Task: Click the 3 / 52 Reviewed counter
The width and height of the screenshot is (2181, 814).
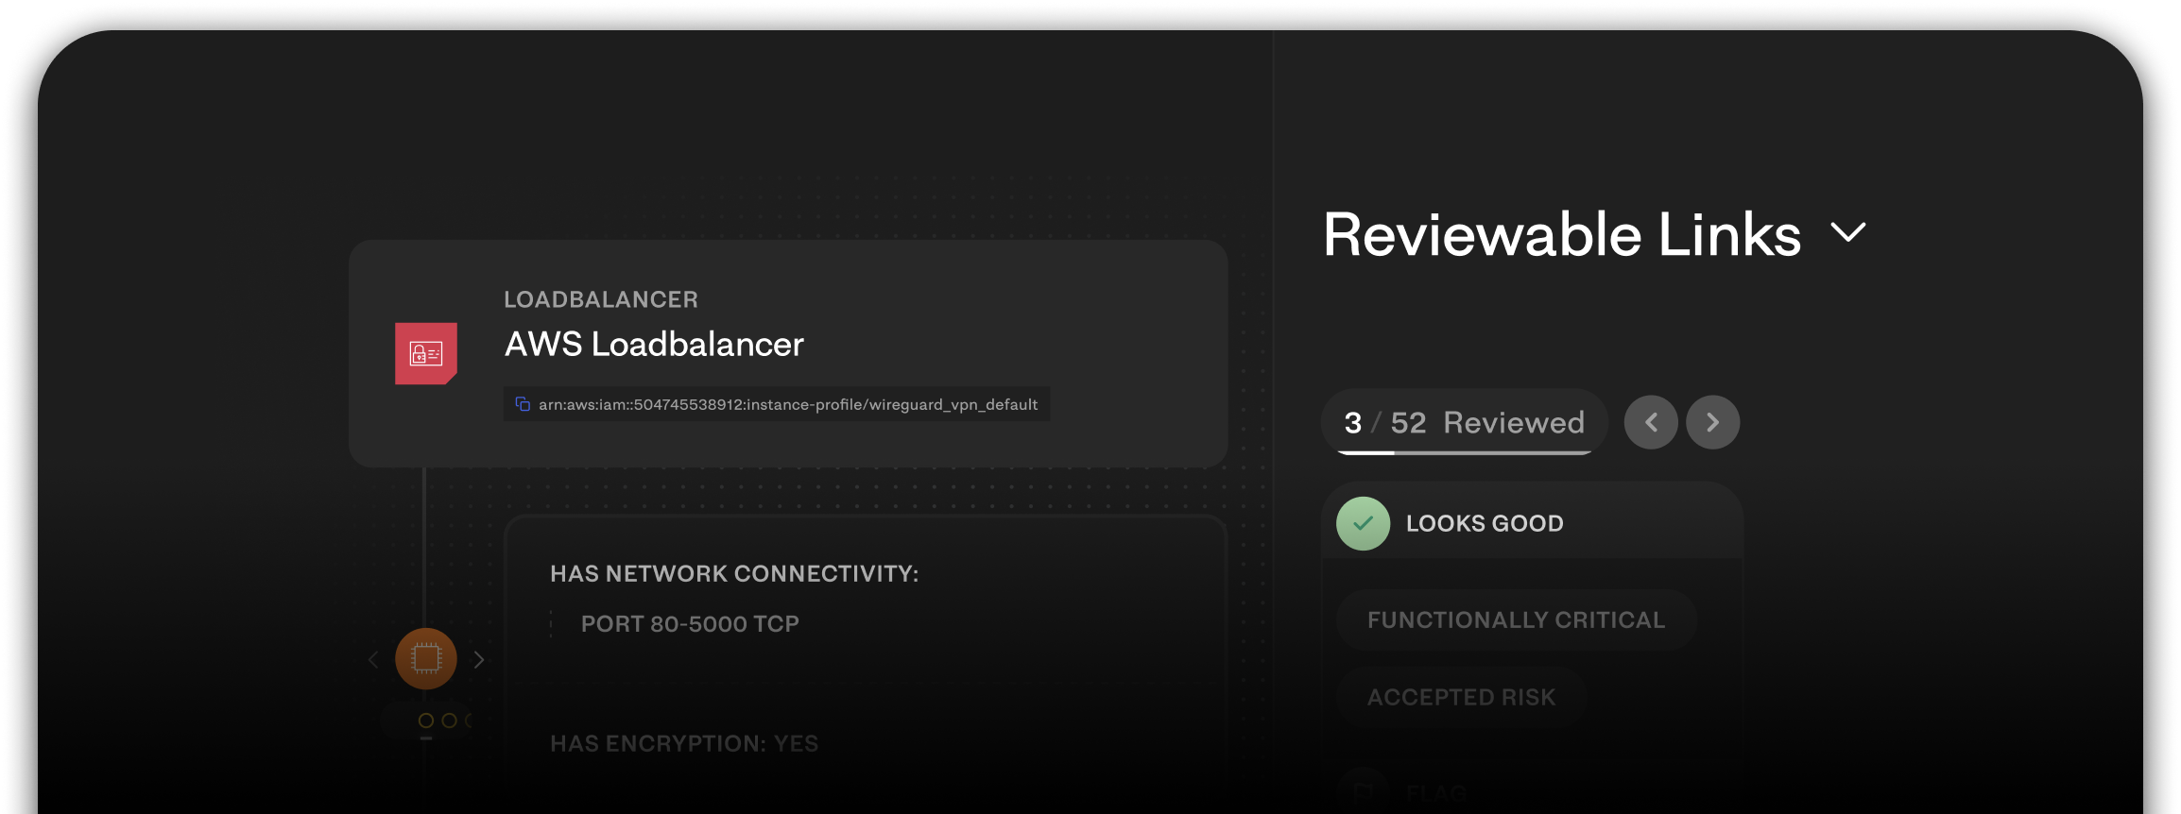Action: (x=1465, y=422)
